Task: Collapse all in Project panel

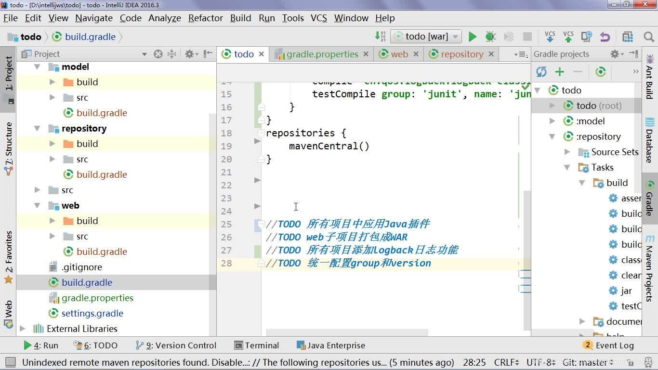Action: (x=171, y=54)
